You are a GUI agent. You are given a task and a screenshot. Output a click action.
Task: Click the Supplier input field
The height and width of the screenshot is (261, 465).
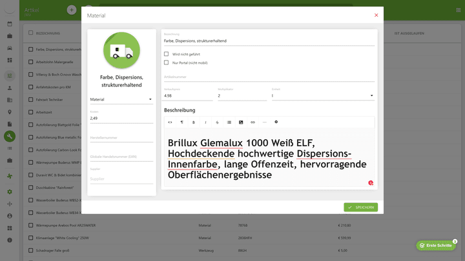click(x=121, y=179)
